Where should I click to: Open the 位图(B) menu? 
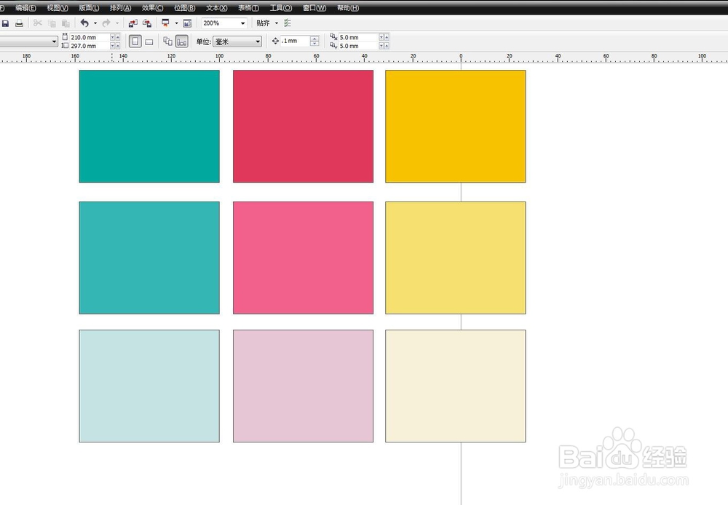(x=185, y=8)
